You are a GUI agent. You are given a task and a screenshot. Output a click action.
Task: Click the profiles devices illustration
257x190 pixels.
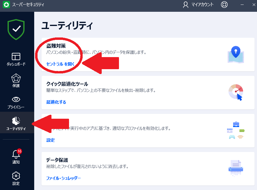[236, 130]
